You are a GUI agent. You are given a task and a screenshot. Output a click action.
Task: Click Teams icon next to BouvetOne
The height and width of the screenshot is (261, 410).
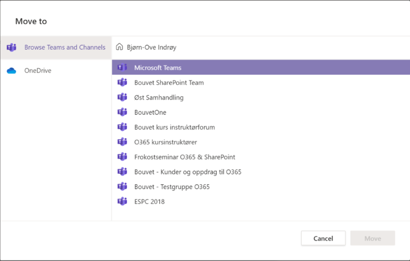pyautogui.click(x=122, y=112)
